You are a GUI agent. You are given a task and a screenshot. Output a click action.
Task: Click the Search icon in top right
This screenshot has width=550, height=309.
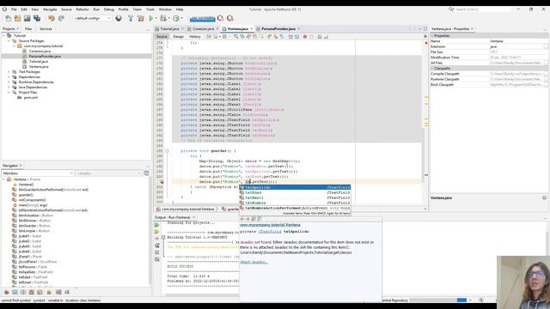click(x=451, y=9)
